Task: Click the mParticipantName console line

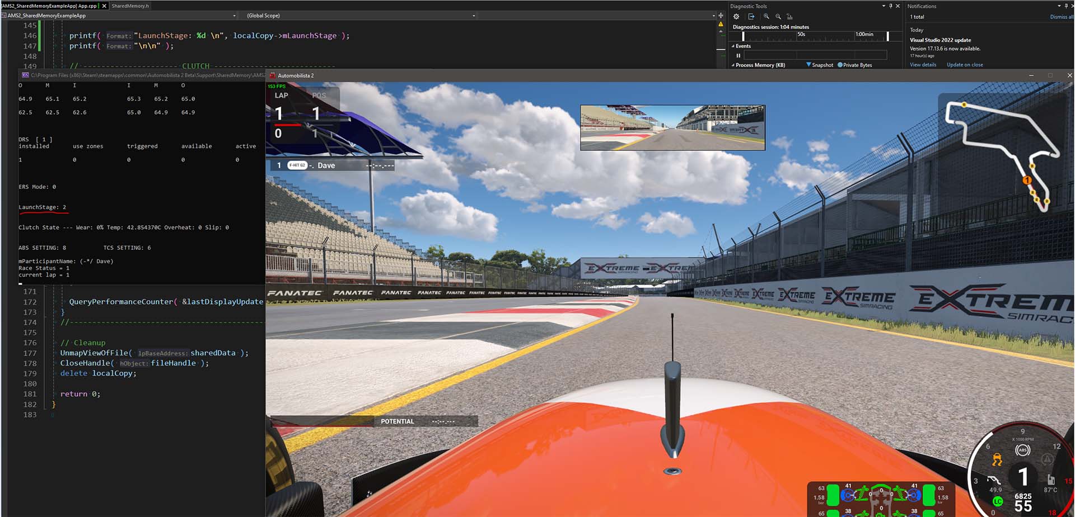Action: point(66,261)
